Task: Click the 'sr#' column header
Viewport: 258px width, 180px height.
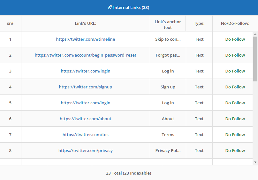Action: point(10,23)
